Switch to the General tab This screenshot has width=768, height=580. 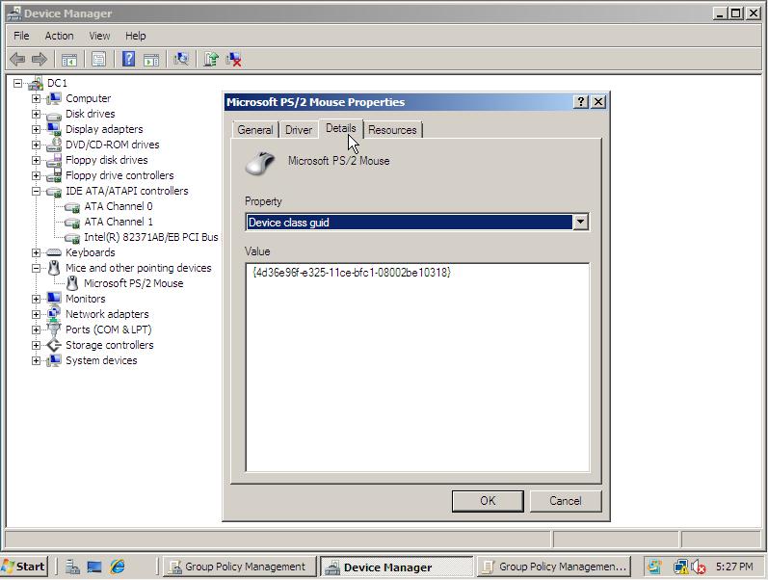point(255,130)
